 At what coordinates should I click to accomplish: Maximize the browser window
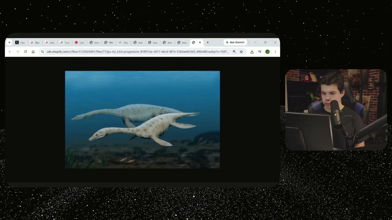click(265, 42)
